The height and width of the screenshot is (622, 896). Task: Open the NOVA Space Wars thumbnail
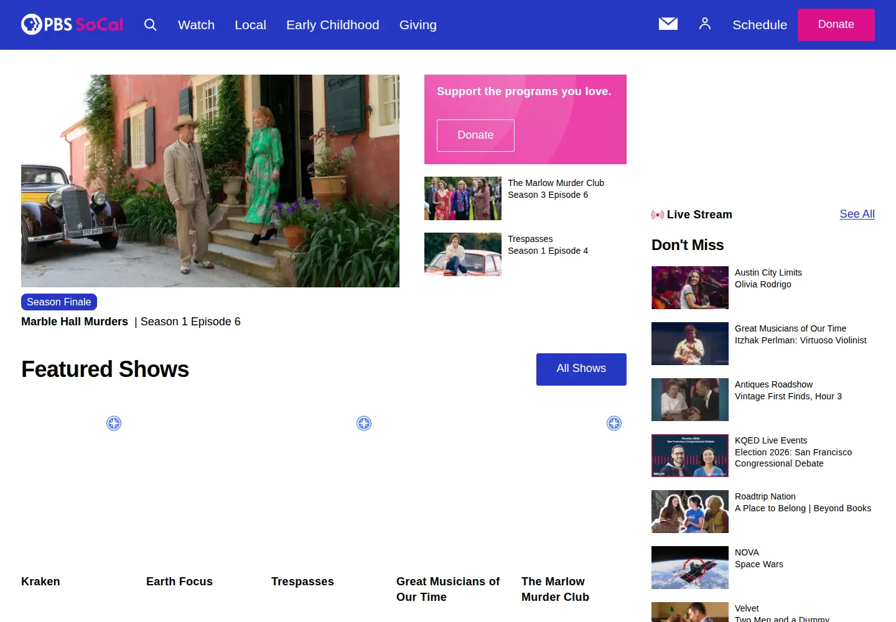(x=690, y=568)
